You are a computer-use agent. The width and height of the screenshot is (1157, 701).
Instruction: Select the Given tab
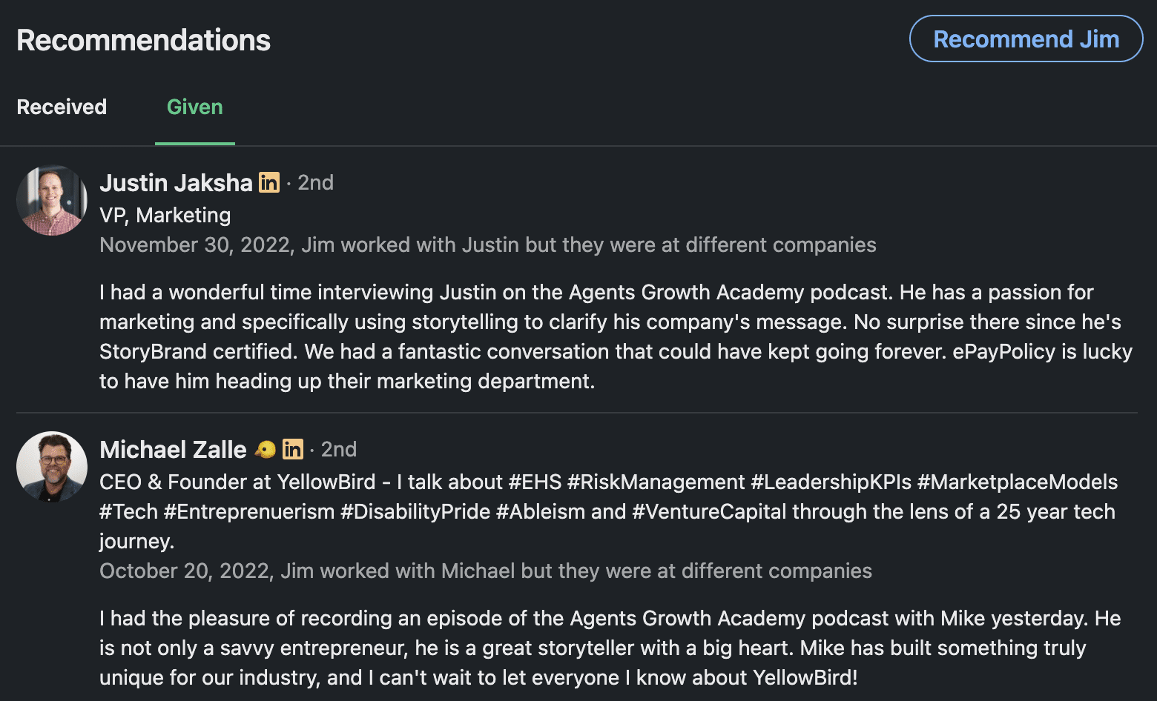194,107
